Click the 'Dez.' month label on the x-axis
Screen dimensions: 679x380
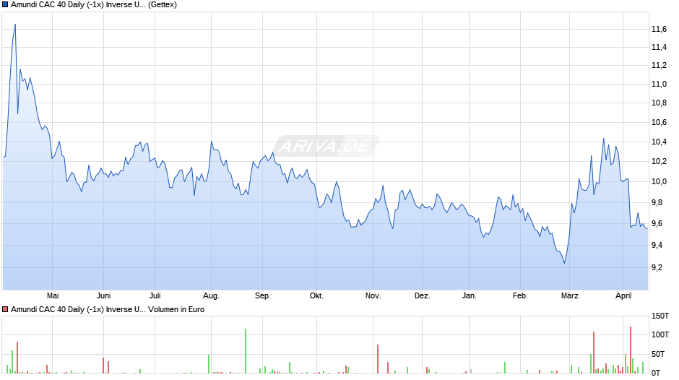click(x=423, y=295)
